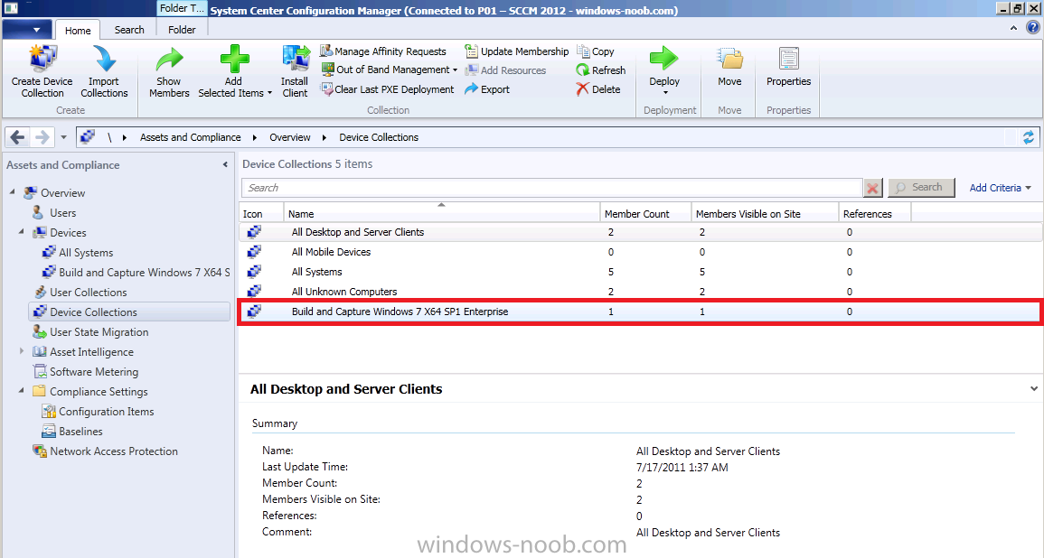Collapse the Devices tree node
Image resolution: width=1044 pixels, height=558 pixels.
tap(22, 232)
